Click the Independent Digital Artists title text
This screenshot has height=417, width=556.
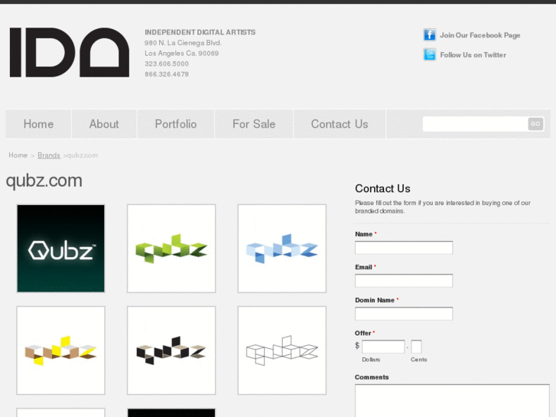point(200,32)
